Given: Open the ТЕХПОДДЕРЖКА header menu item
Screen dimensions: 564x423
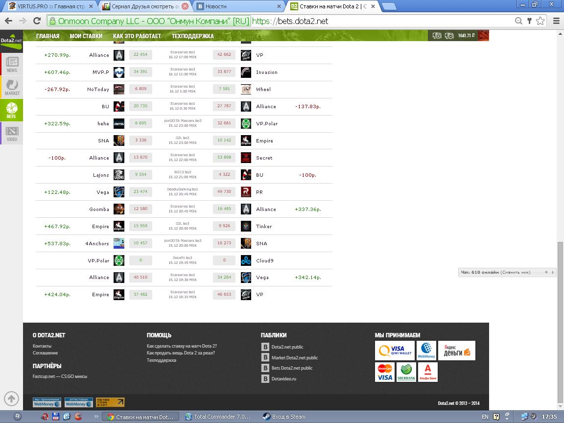Looking at the screenshot, I should (x=192, y=36).
